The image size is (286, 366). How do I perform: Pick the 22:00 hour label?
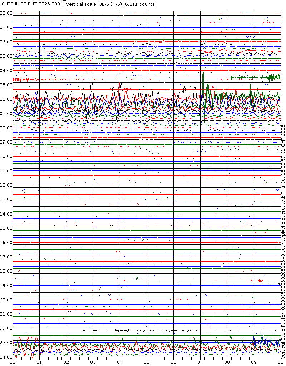coord(6,328)
